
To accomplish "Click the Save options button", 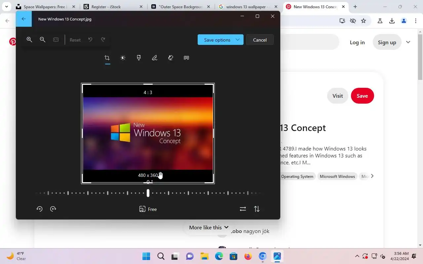I will (x=220, y=40).
